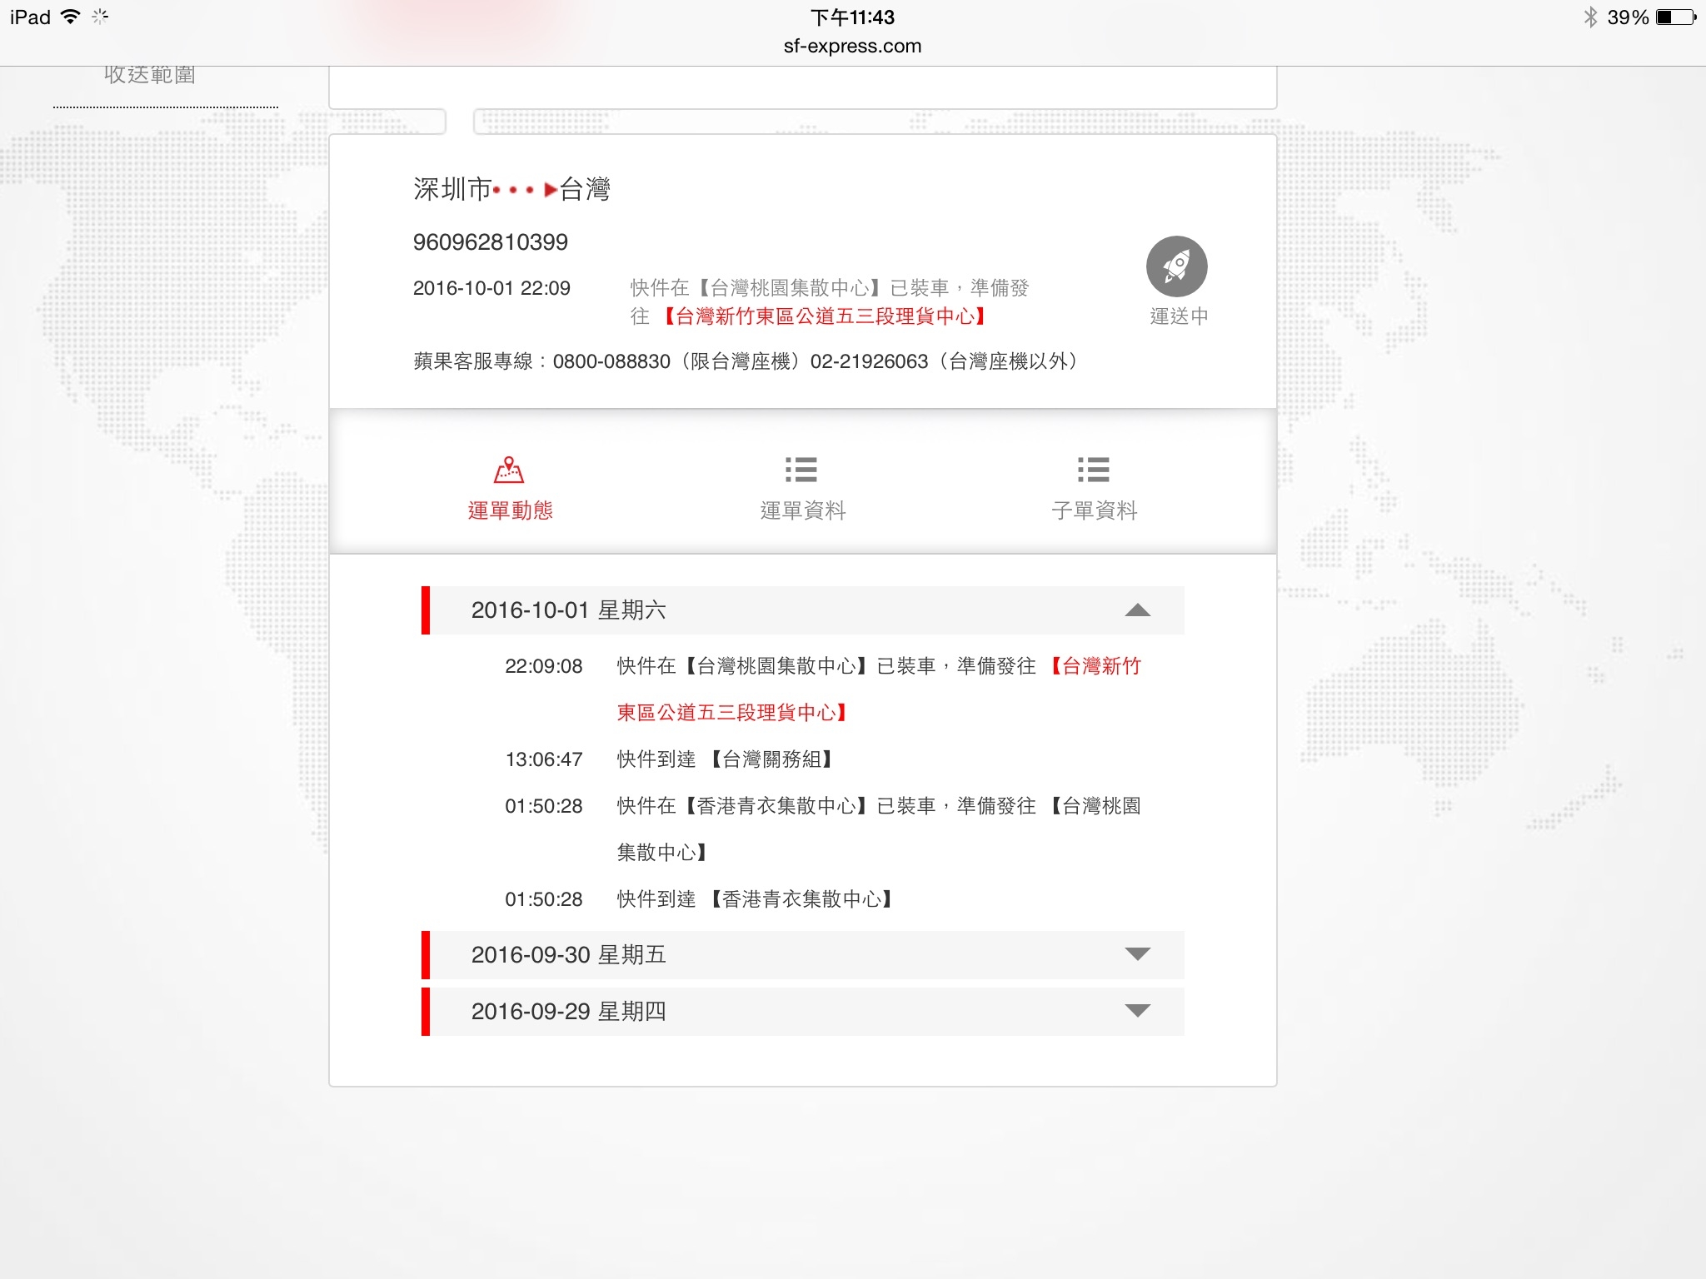Viewport: 1706px width, 1279px height.
Task: Click the tracking number 960962810399
Action: [x=490, y=242]
